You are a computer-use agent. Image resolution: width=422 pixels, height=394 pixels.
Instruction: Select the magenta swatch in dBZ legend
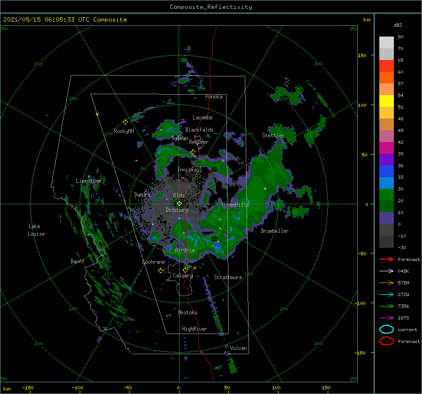point(386,148)
